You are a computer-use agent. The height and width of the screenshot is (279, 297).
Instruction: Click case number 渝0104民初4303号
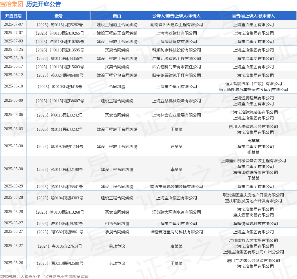60,198
